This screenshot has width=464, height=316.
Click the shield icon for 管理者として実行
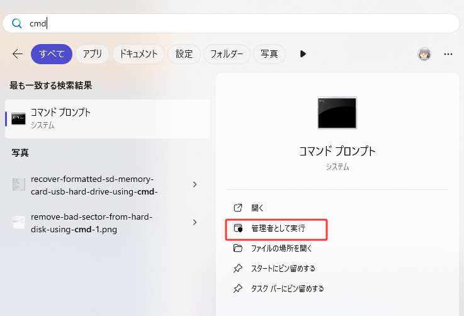pos(238,228)
